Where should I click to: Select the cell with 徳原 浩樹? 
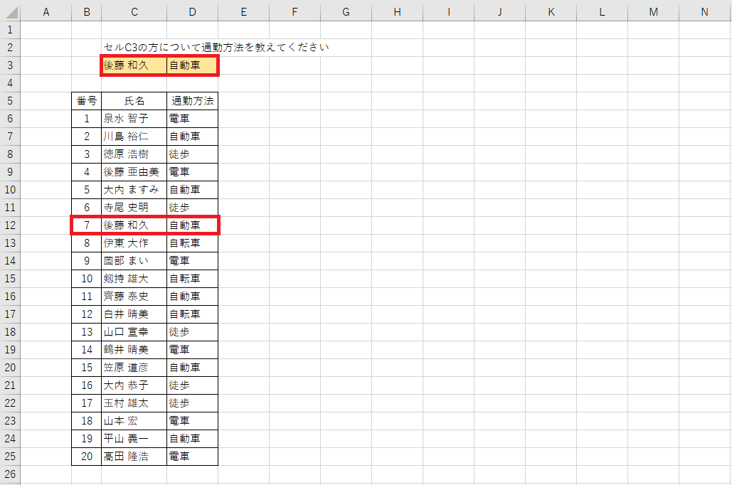tap(134, 154)
